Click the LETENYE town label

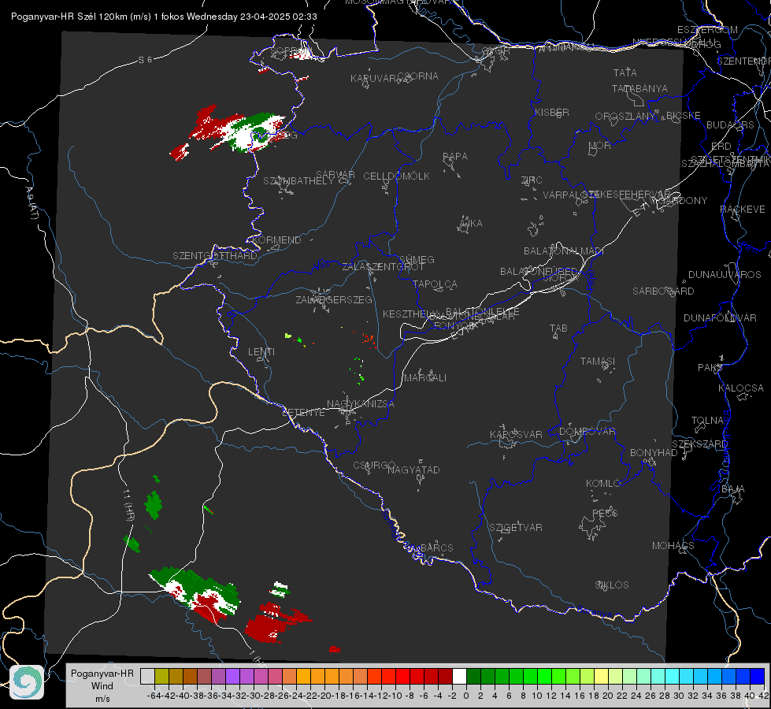[x=303, y=413]
